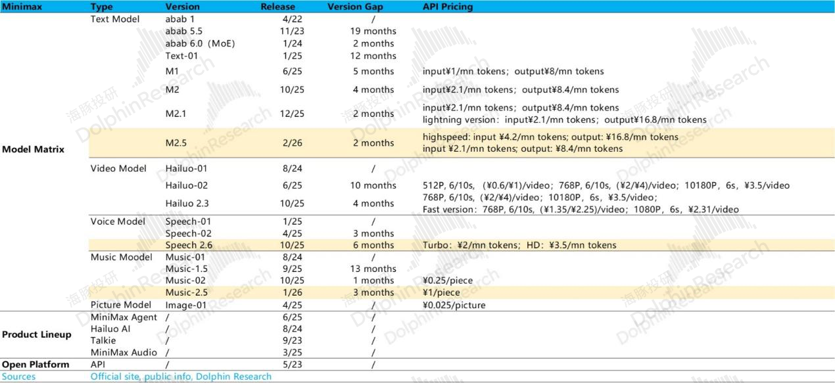Select the "Version" column header
This screenshot has width=835, height=383.
183,7
